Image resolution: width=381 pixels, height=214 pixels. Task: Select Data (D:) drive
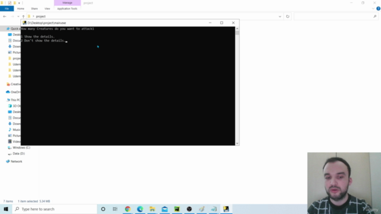click(16, 153)
